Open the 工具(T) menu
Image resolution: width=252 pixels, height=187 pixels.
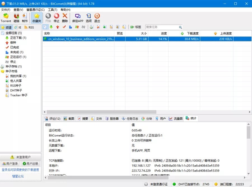(x=53, y=10)
